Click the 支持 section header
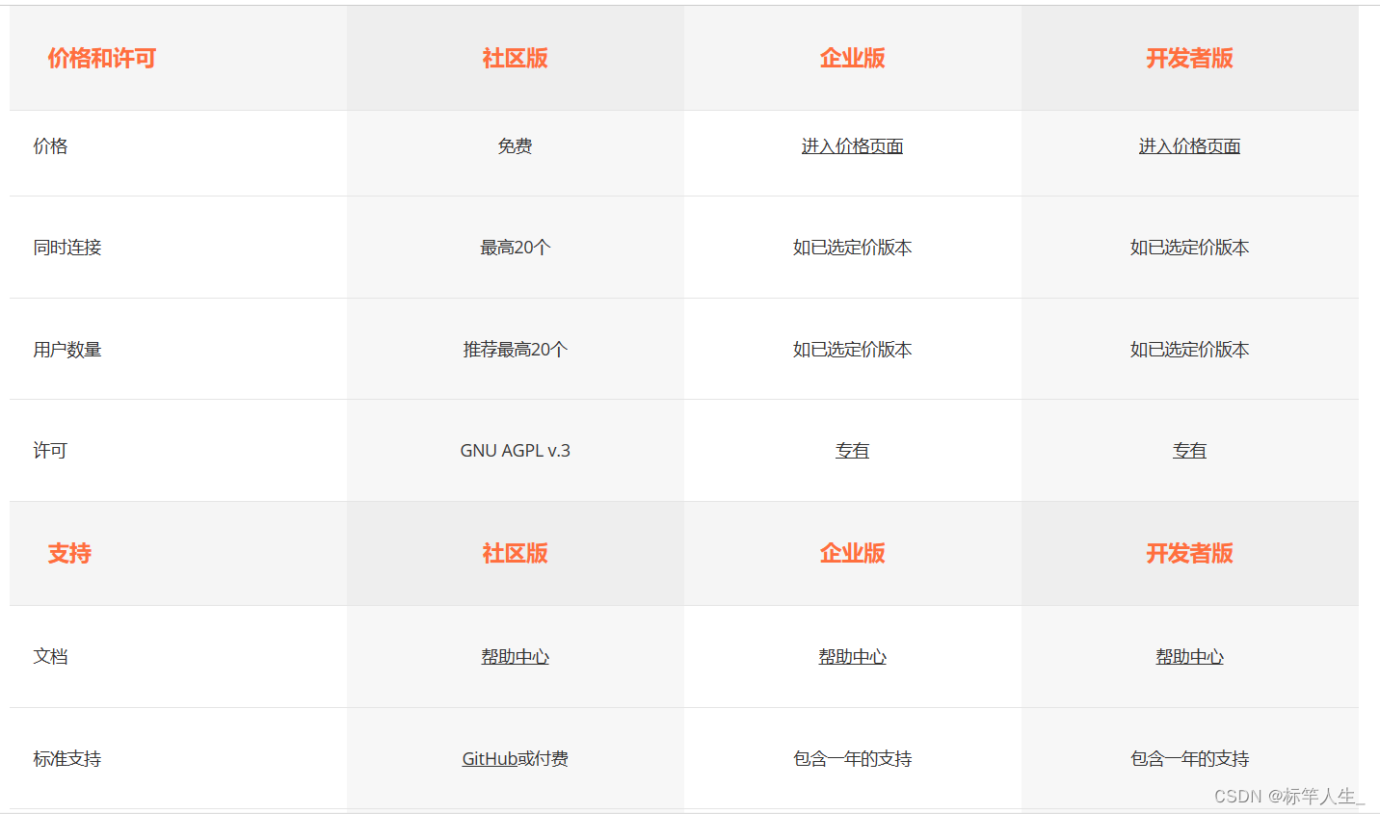Image resolution: width=1380 pixels, height=814 pixels. (x=68, y=554)
